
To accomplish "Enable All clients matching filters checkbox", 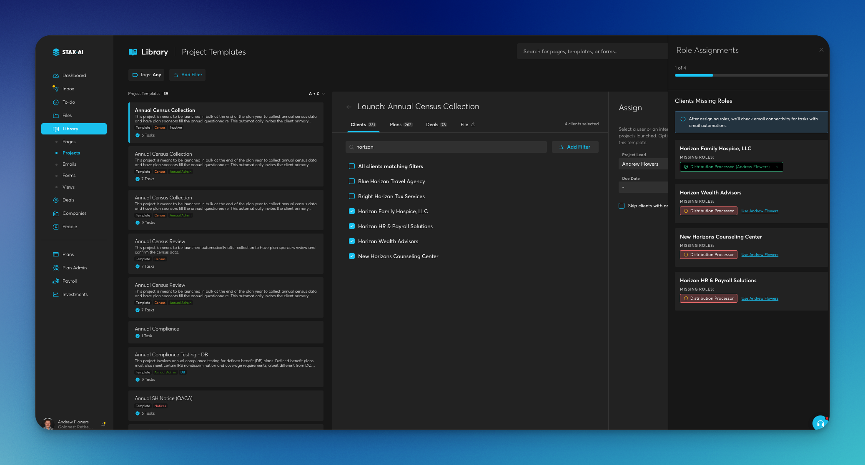I will (x=352, y=167).
